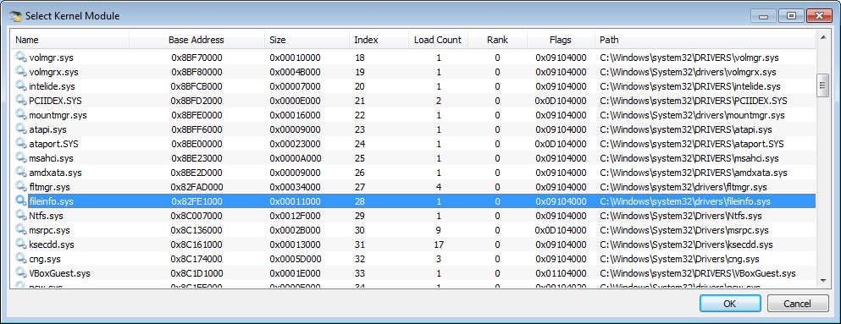Sort by the Size column header

(x=307, y=40)
